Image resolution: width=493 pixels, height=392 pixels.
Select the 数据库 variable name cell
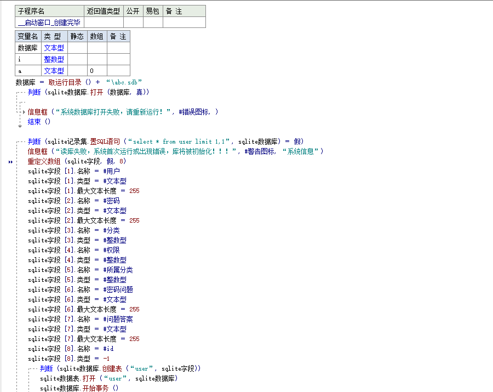(28, 48)
